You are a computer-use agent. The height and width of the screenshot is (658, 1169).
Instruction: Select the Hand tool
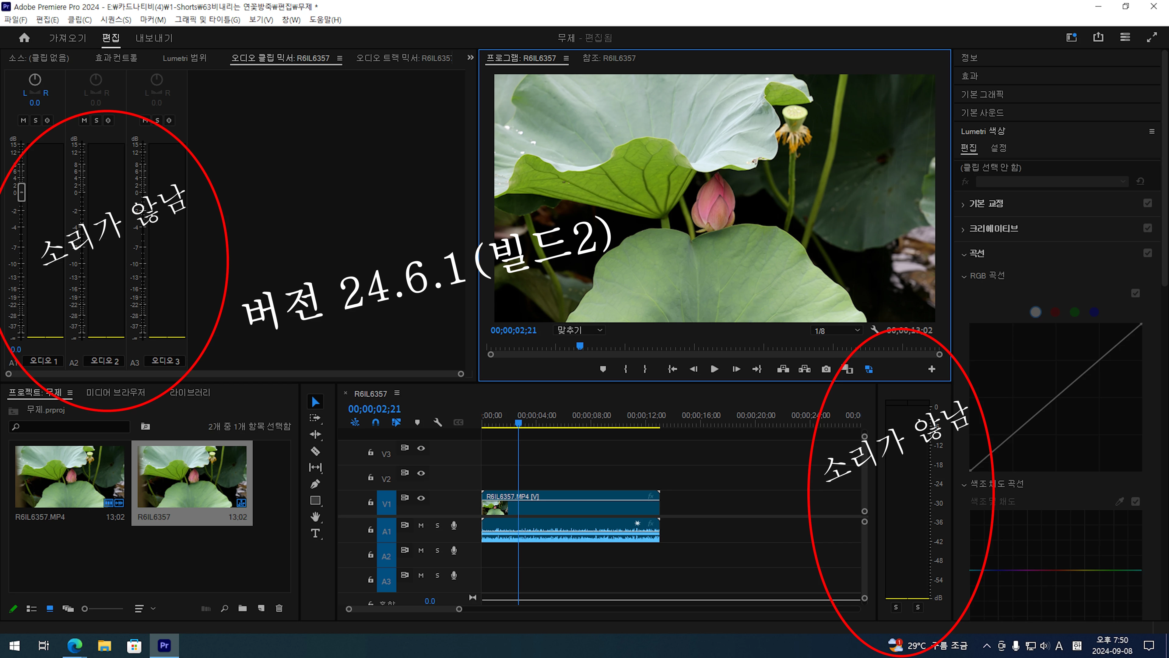(x=315, y=517)
